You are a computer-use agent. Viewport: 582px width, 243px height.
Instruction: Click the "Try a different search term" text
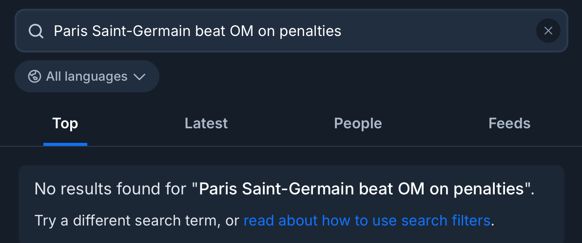coord(125,221)
